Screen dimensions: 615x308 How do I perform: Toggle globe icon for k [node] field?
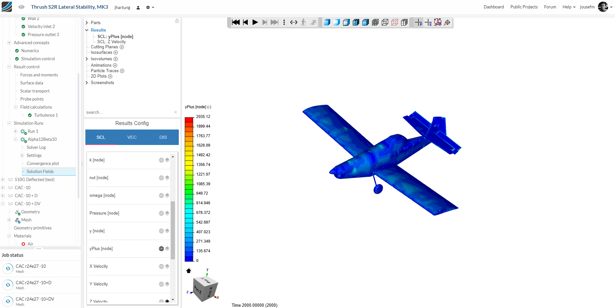[x=161, y=160]
